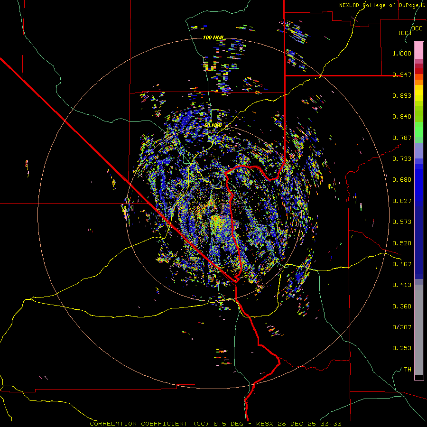Click the 0.840 scale value
427x427 pixels.
(402, 117)
